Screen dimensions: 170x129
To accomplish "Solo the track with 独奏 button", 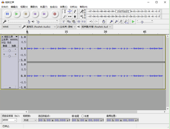I will 14,46.
